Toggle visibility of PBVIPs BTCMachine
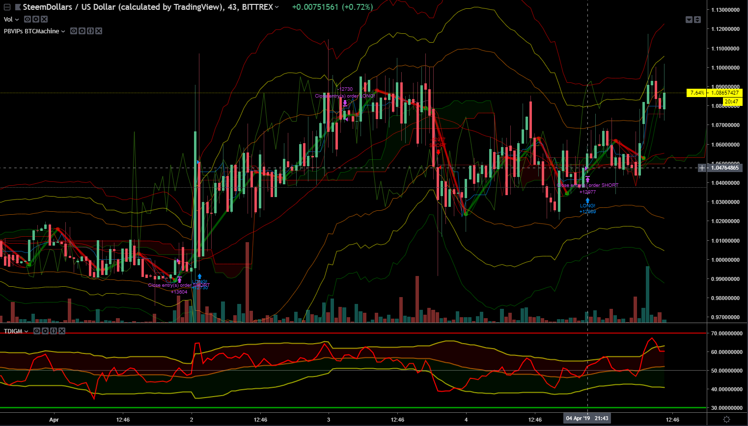 [x=74, y=31]
